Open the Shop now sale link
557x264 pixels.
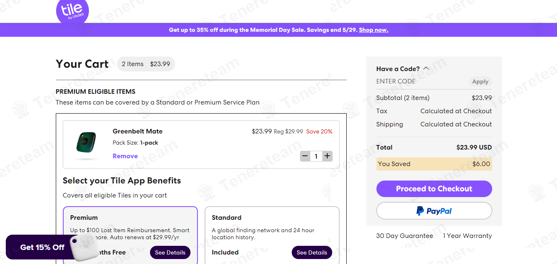point(374,30)
